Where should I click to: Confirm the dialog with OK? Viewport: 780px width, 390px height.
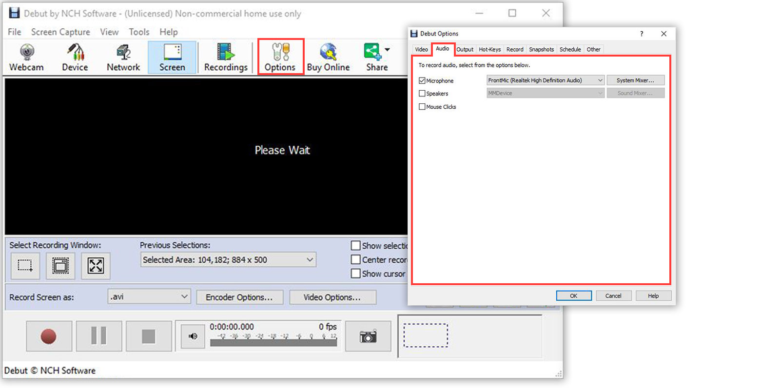coord(574,296)
